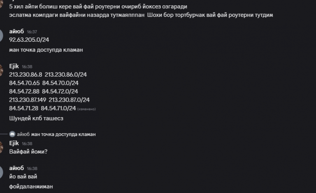Click айюб's avatar beside the 92.63.205.0/24 message
Image resolution: width=316 pixels, height=193 pixels.
click(1, 35)
